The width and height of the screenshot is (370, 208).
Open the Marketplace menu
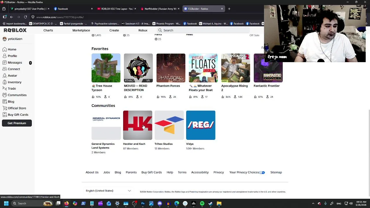[x=81, y=30]
